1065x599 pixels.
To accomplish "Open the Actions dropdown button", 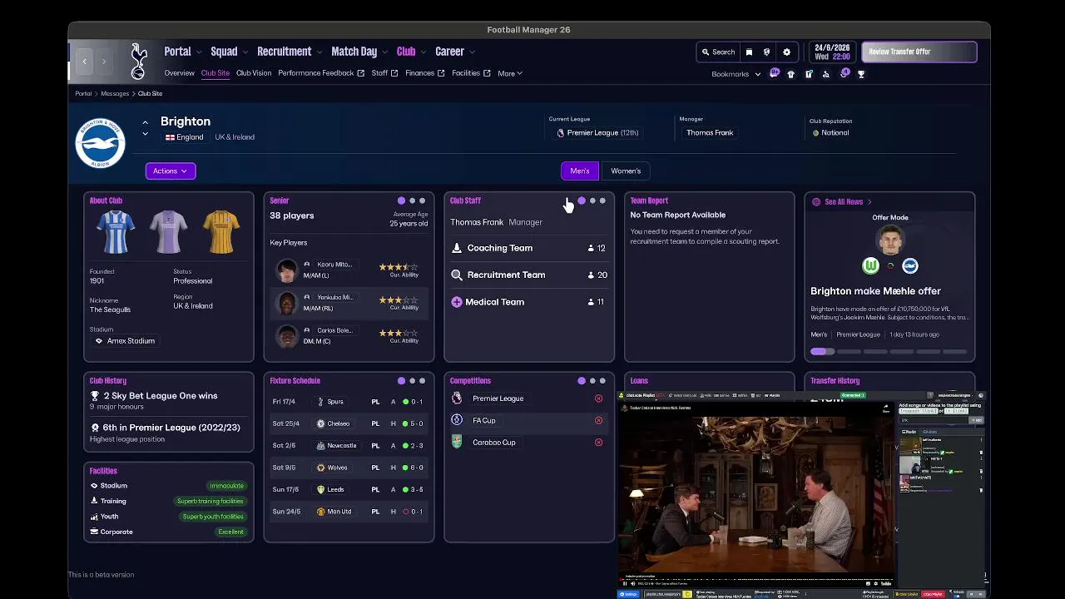I will (x=171, y=171).
